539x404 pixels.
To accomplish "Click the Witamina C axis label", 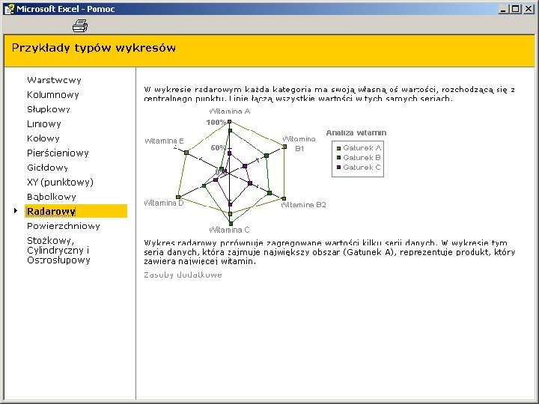I will pos(229,230).
